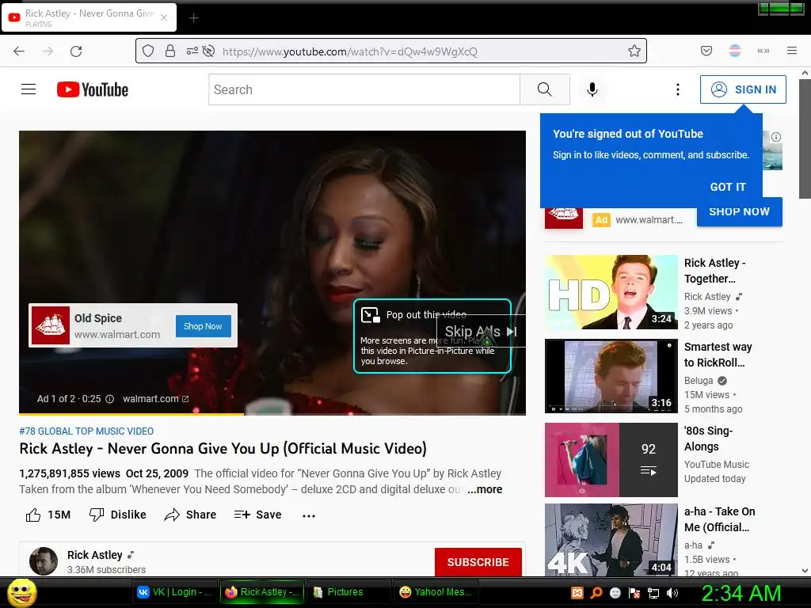Click SHOP NOW in sidebar ad
Screen dimensions: 811x608
click(x=739, y=212)
